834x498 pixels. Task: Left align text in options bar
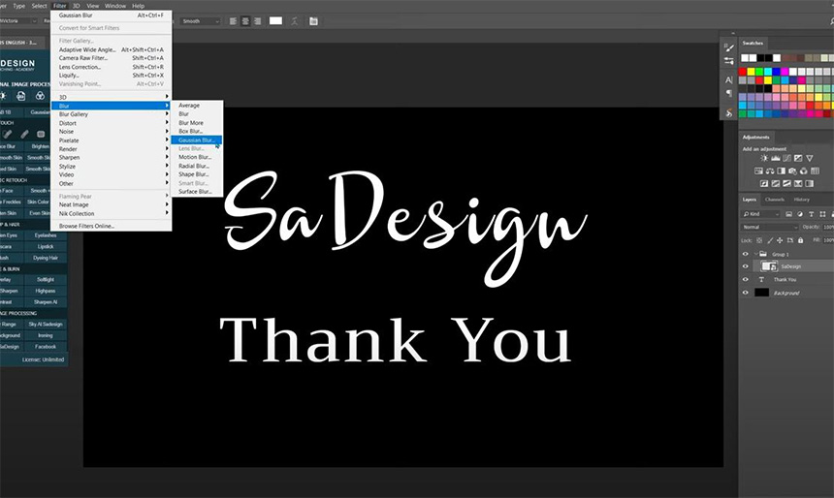pyautogui.click(x=233, y=21)
